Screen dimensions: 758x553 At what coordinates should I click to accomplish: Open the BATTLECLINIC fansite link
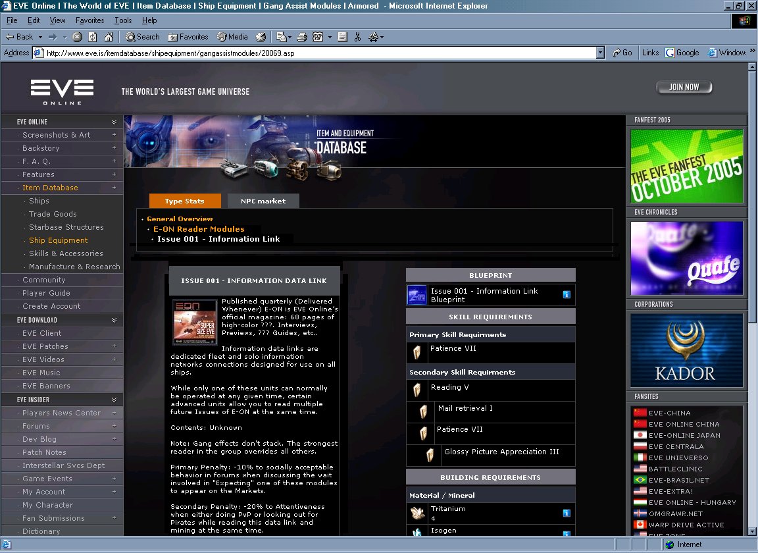pos(675,469)
